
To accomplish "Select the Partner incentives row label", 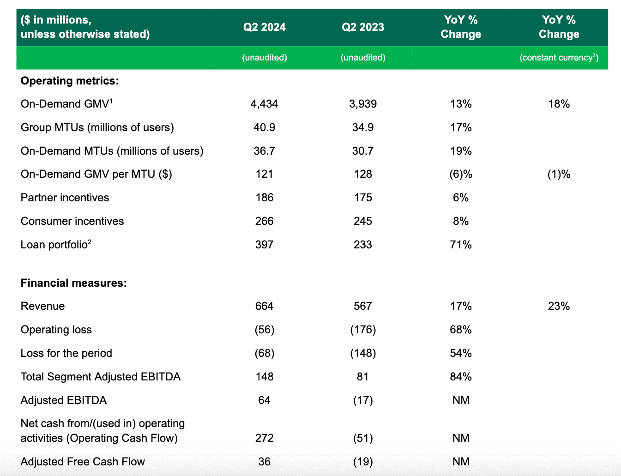I will tap(65, 198).
